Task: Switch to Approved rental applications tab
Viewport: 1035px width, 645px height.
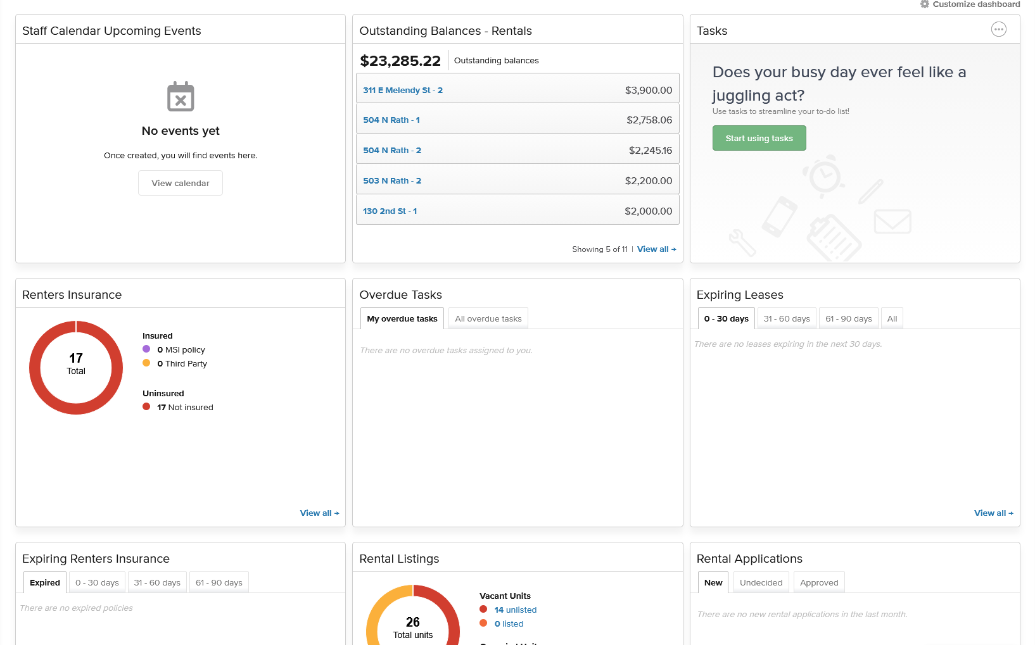Action: [819, 582]
